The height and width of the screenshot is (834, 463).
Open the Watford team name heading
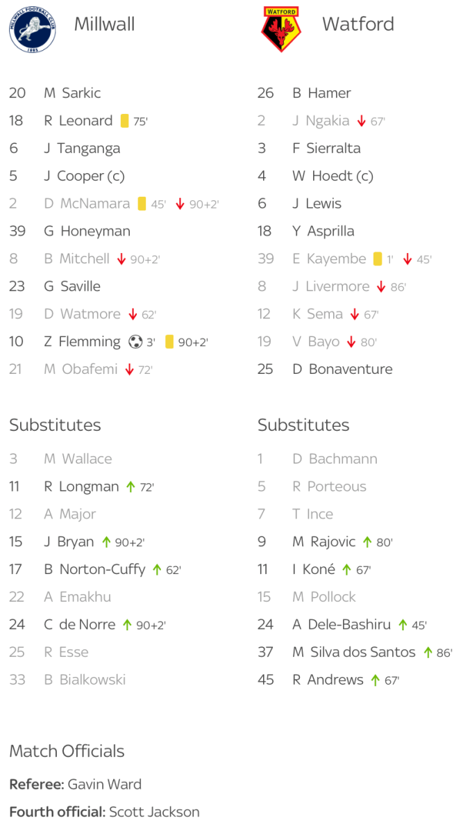pyautogui.click(x=357, y=24)
